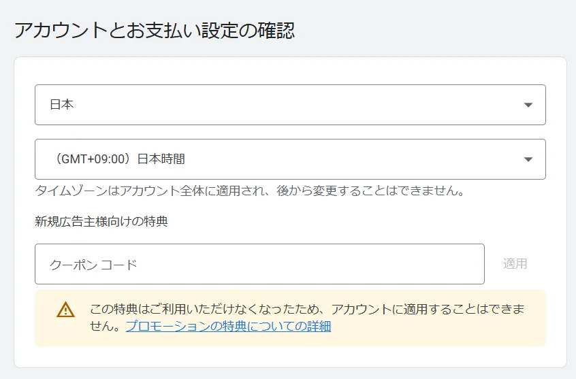The width and height of the screenshot is (576, 379).
Task: Click the warning triangle icon in the notice
Action: pos(66,310)
